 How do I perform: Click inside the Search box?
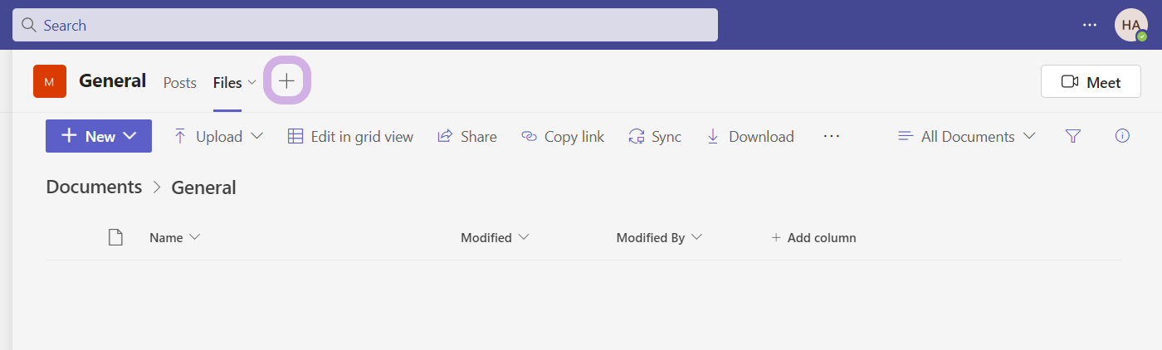click(365, 25)
